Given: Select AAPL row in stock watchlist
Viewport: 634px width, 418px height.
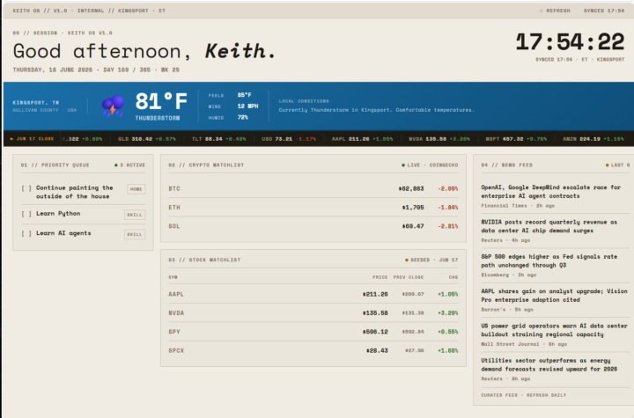Looking at the screenshot, I should (x=313, y=294).
